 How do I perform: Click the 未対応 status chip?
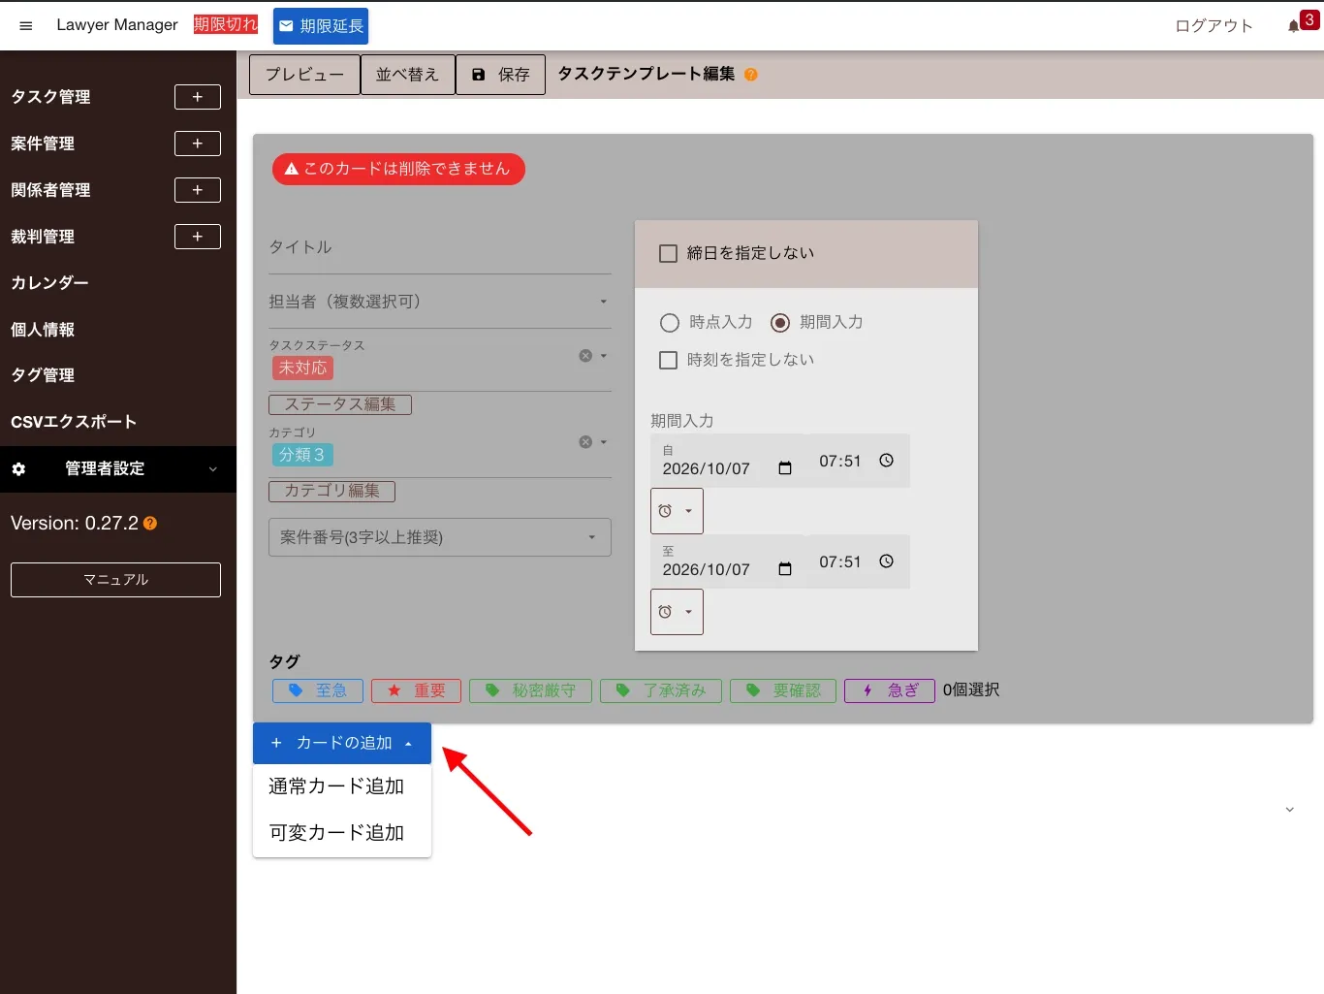pyautogui.click(x=302, y=369)
